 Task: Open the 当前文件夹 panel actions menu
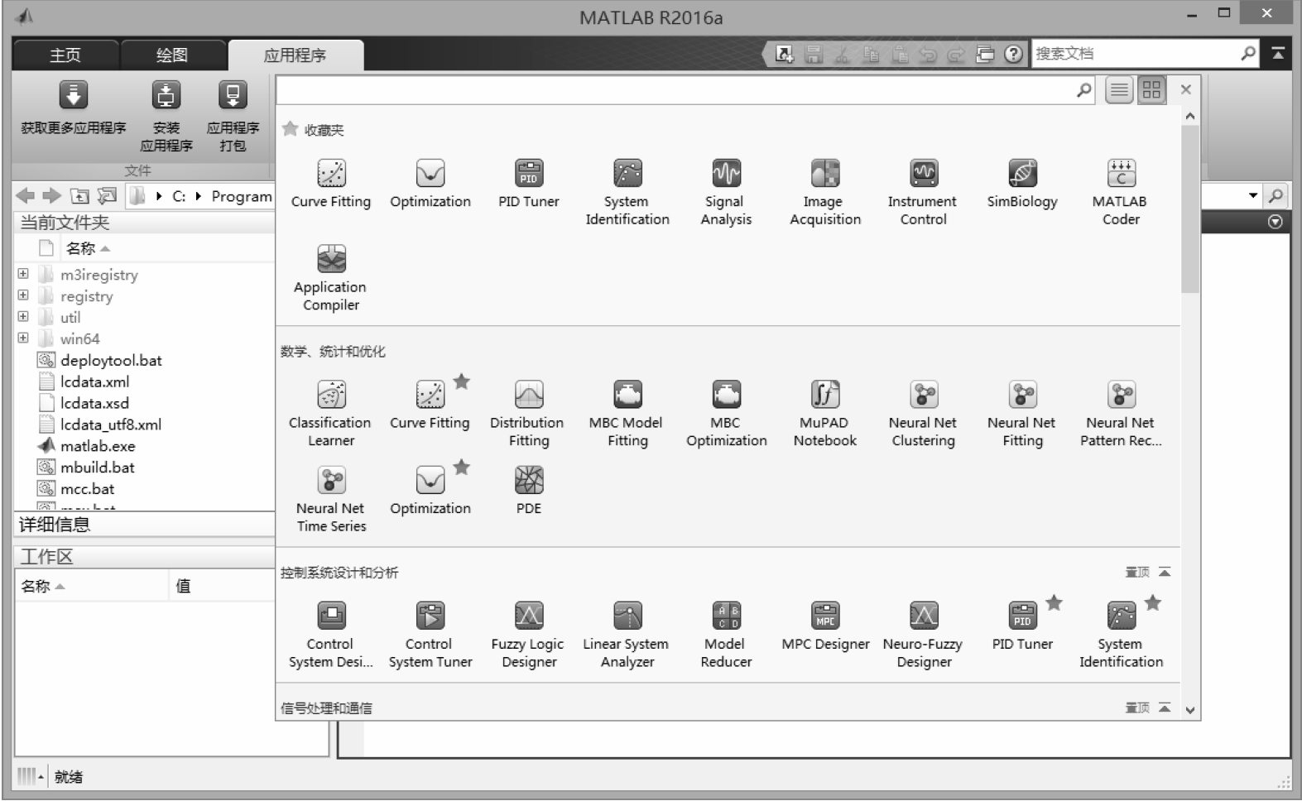pos(1276,222)
